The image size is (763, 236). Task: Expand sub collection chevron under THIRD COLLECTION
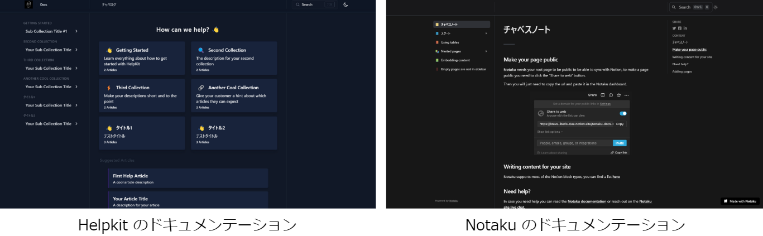coord(76,68)
